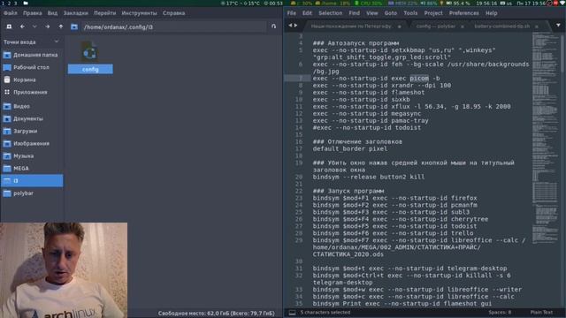
Task: Open 'Рабочий стол' in sidebar
Action: tap(32, 67)
